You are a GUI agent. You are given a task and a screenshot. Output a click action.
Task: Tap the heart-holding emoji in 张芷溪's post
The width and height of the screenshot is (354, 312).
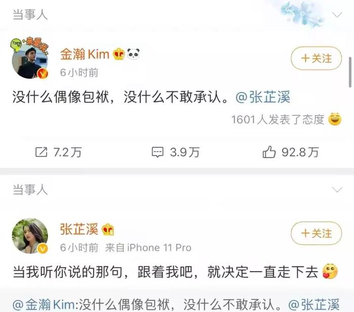pos(330,271)
